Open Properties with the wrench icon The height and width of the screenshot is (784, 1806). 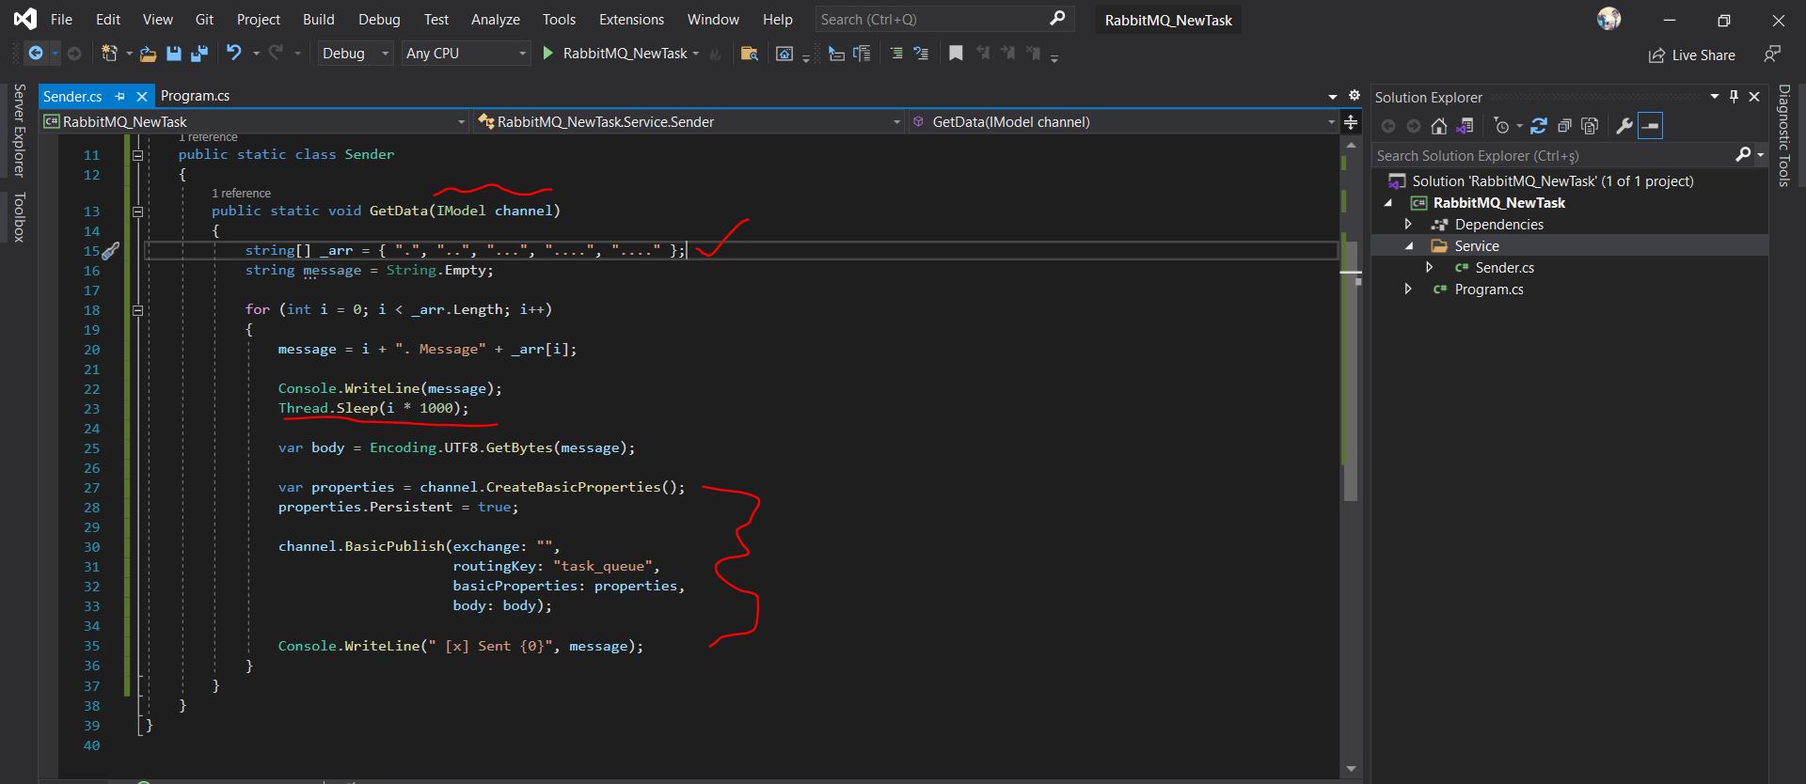click(1624, 126)
